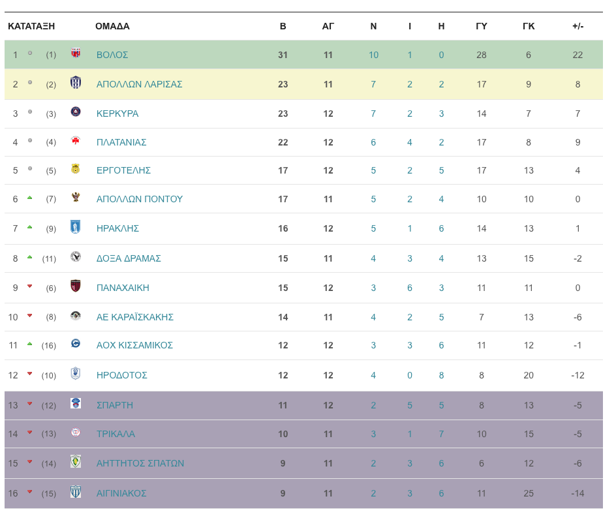This screenshot has height=520, width=616.
Task: Click the +/- goal difference header
Action: [x=577, y=26]
